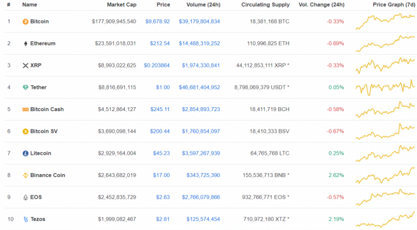Sort by the Name column header
Image resolution: width=417 pixels, height=230 pixels.
30,5
